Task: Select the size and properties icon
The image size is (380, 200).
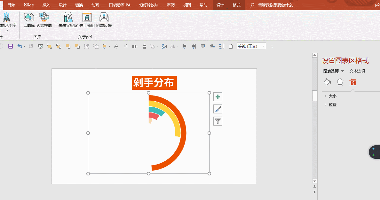Action: (x=353, y=82)
